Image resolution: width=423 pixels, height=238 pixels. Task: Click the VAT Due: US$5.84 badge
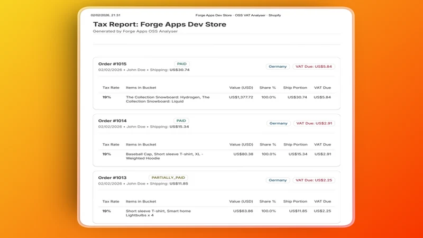click(314, 67)
